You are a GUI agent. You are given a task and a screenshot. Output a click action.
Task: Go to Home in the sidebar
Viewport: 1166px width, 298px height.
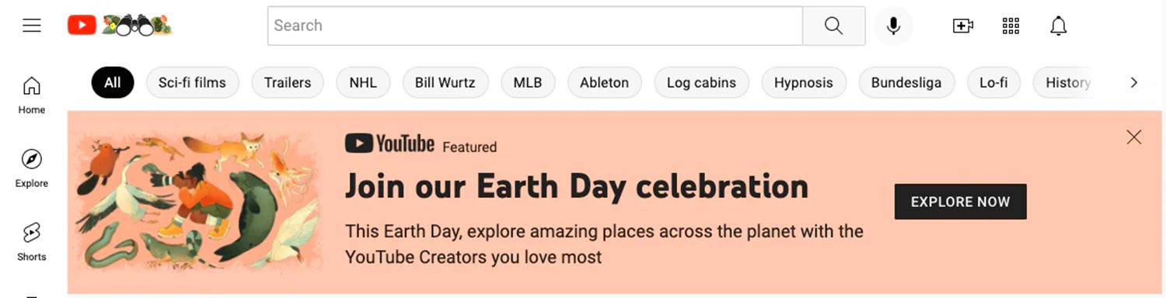pyautogui.click(x=32, y=95)
